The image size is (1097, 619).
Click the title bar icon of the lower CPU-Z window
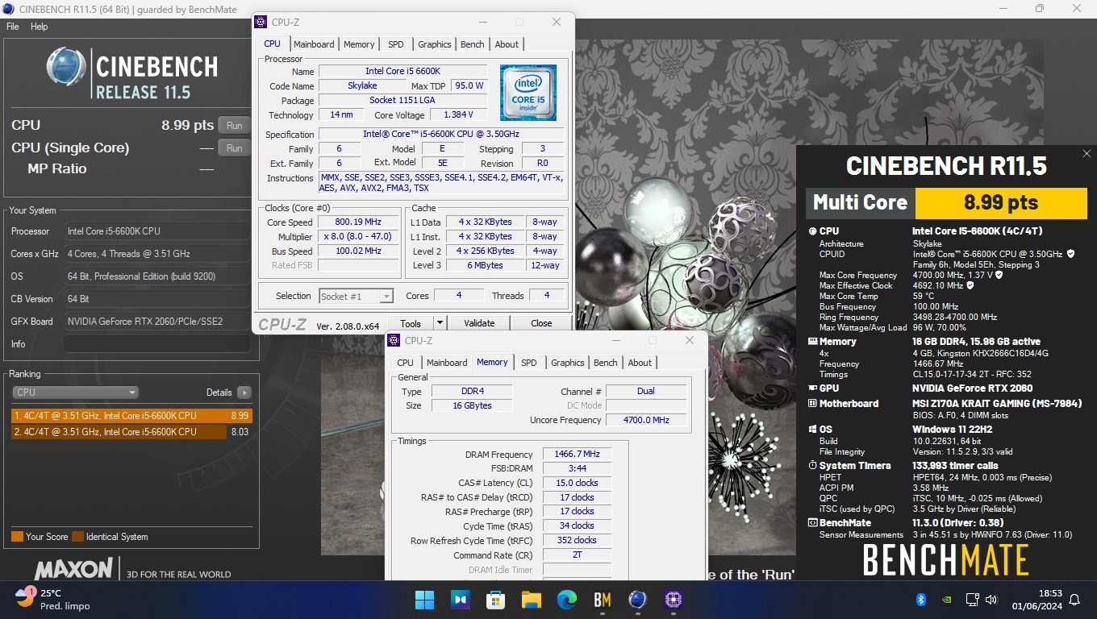(x=394, y=340)
